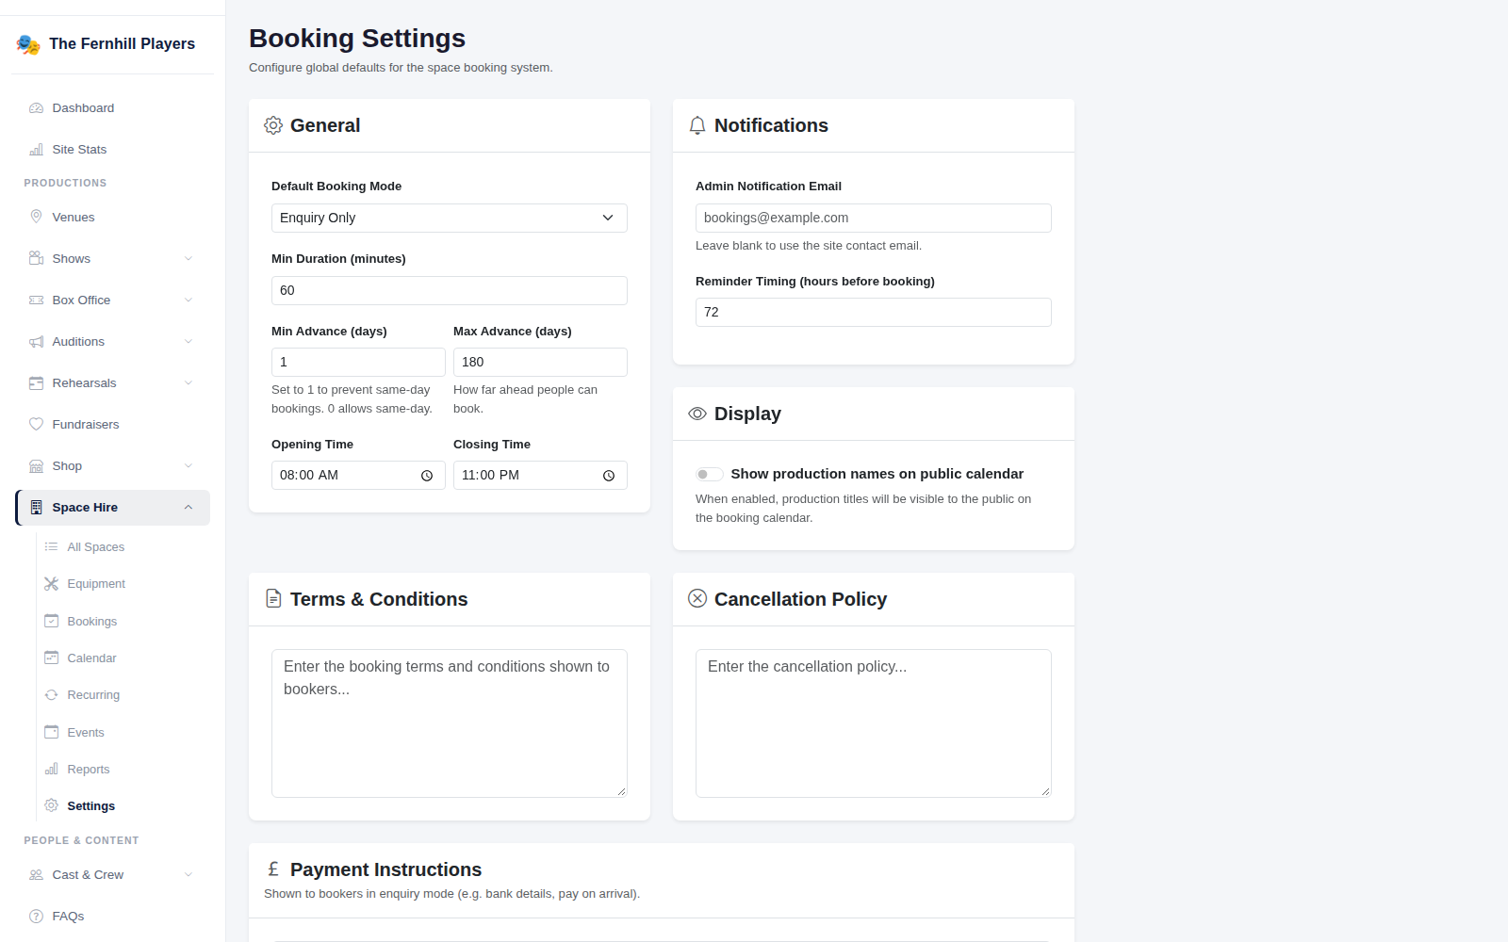Click the Fundraisers heart icon

click(37, 425)
